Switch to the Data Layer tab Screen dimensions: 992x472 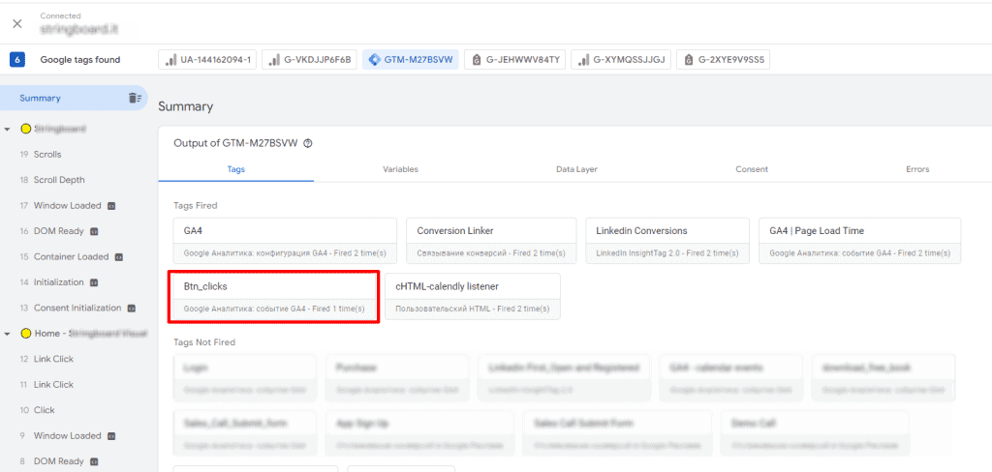click(x=576, y=169)
